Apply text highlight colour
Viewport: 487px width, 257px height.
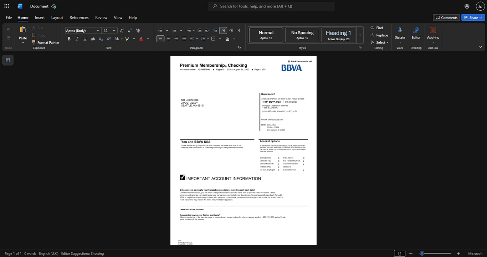click(x=127, y=38)
